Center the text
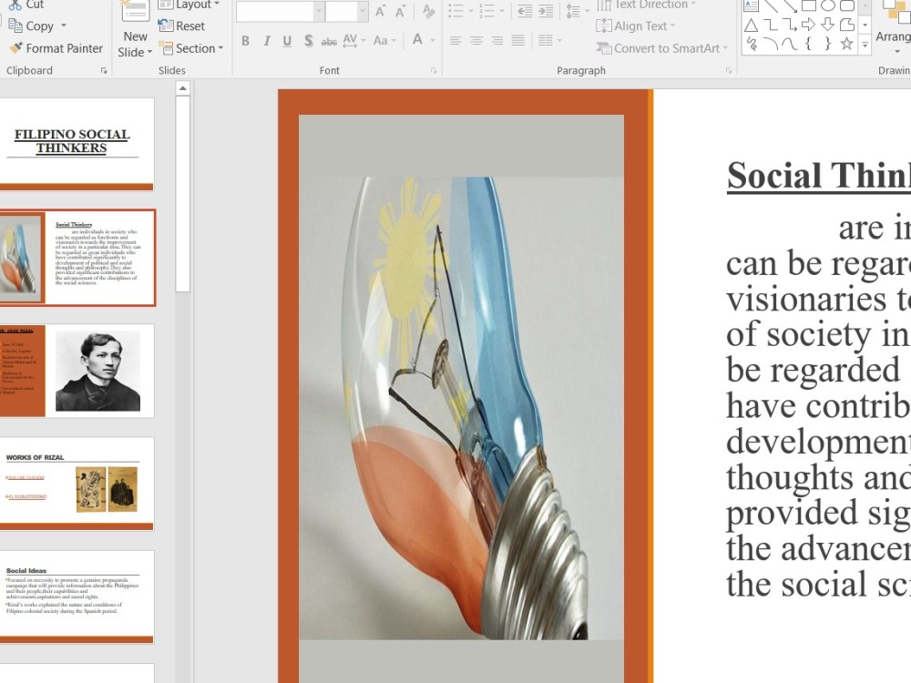The image size is (911, 683). click(x=476, y=41)
